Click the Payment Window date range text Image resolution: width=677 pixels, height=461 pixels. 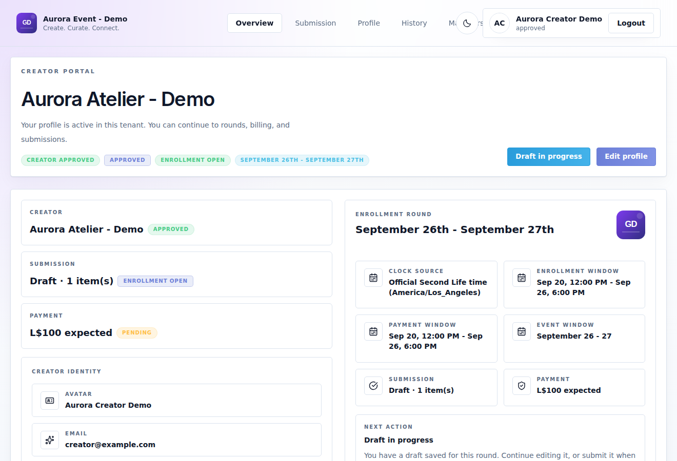click(435, 341)
